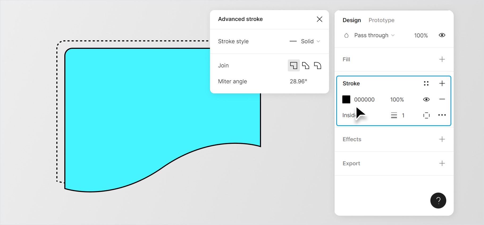This screenshot has width=484, height=225.
Task: Hide the 000000 stroke using eye icon
Action: tap(426, 99)
